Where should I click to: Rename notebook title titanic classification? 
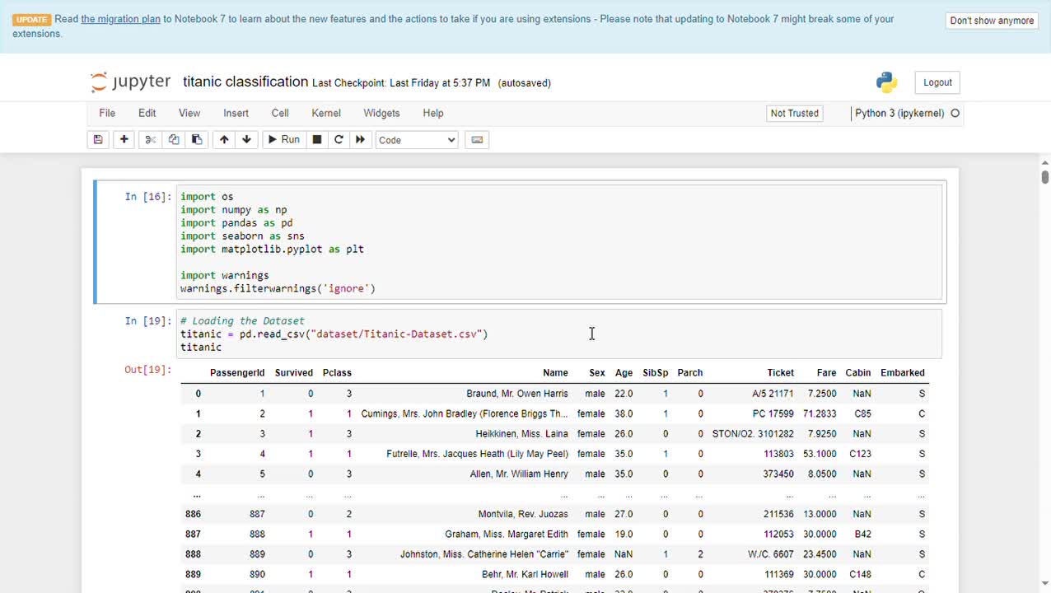[245, 82]
